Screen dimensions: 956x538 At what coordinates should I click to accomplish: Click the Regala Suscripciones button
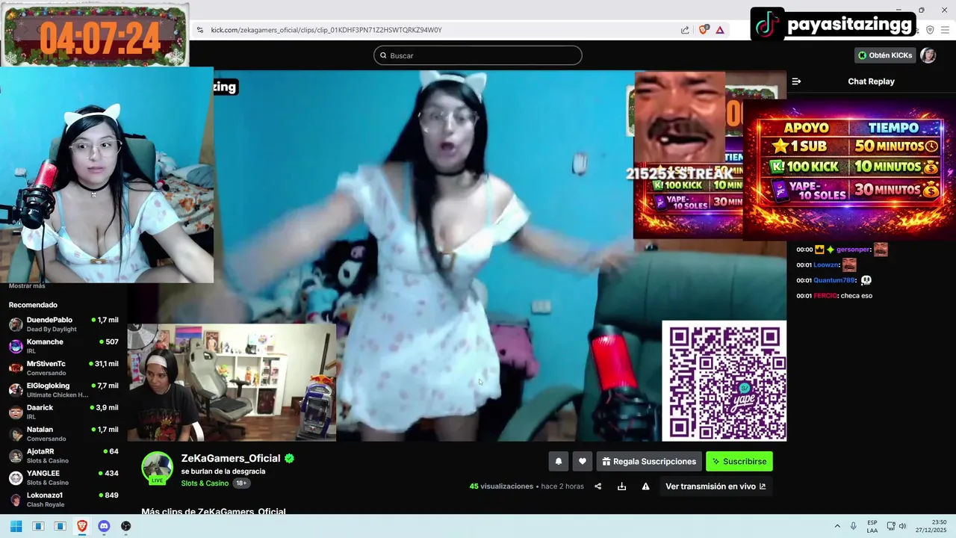point(648,462)
